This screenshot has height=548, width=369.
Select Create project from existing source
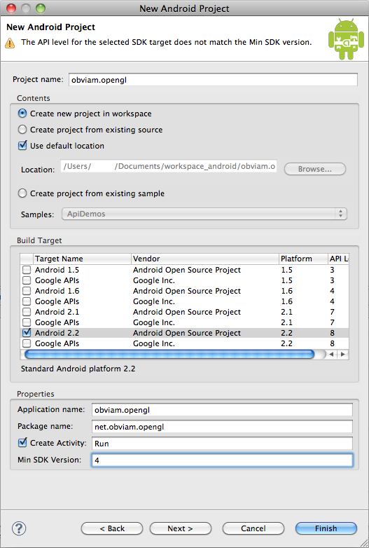[x=22, y=130]
